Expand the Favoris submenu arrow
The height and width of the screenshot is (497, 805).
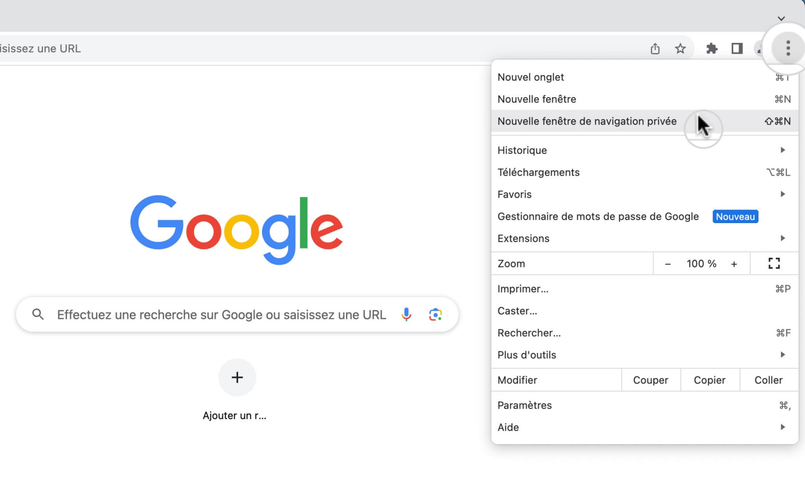[x=783, y=194]
